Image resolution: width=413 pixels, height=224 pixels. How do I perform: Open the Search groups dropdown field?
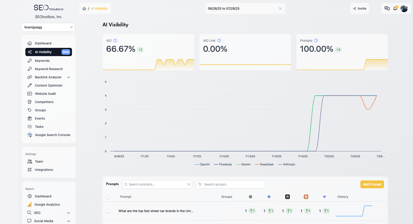coord(230,184)
